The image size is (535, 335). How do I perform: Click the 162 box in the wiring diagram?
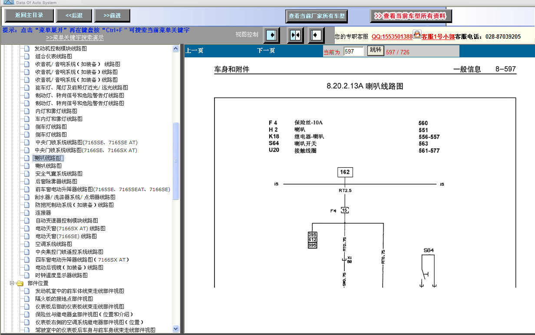(x=345, y=172)
